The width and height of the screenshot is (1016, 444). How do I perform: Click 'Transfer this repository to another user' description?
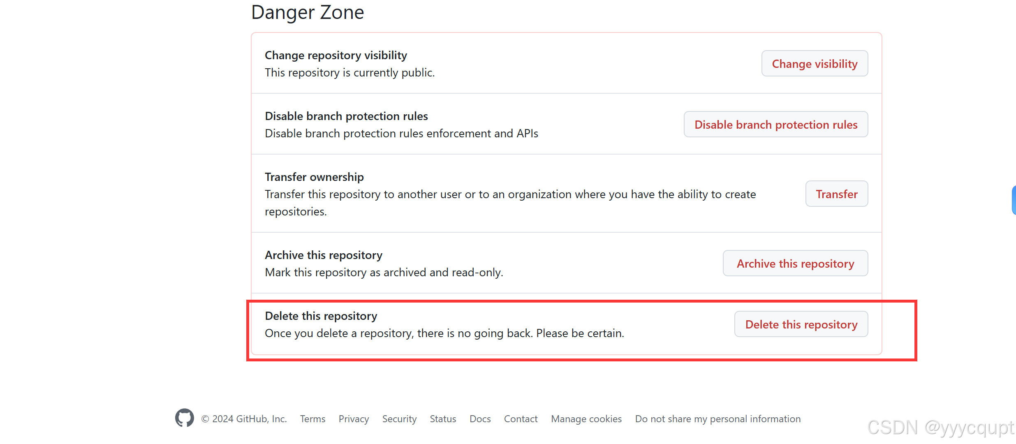510,203
